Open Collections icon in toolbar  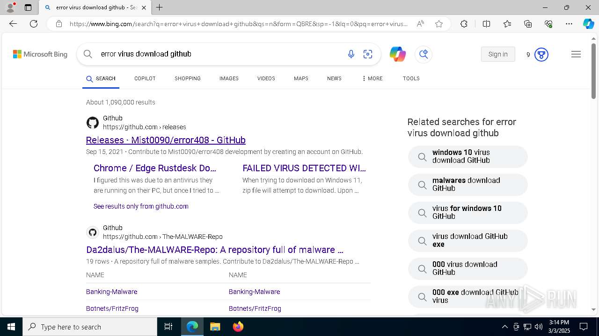pos(528,24)
